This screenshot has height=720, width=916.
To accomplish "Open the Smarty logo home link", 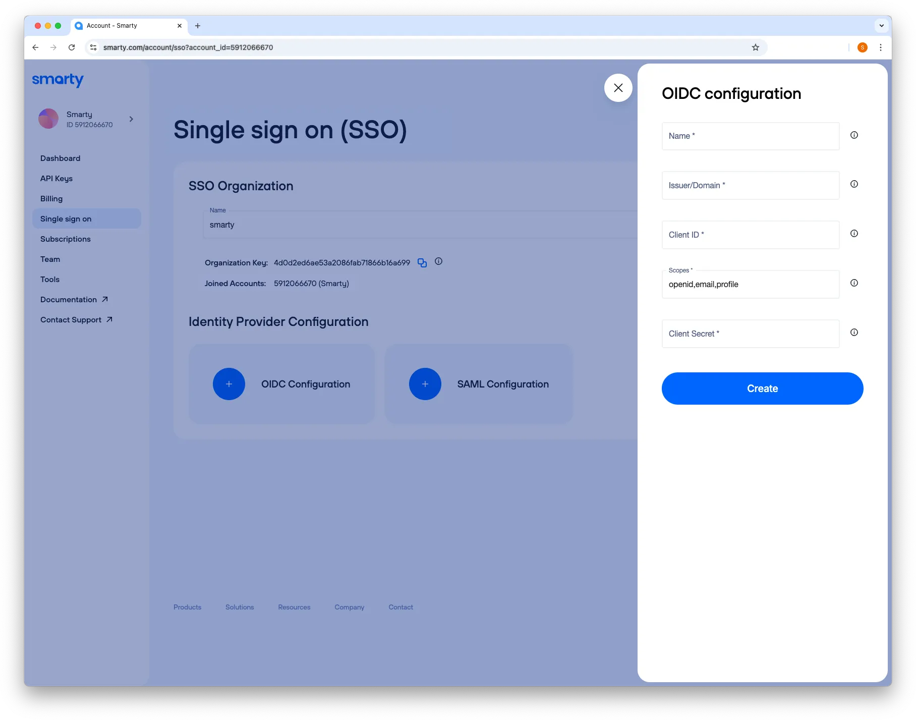I will [58, 80].
